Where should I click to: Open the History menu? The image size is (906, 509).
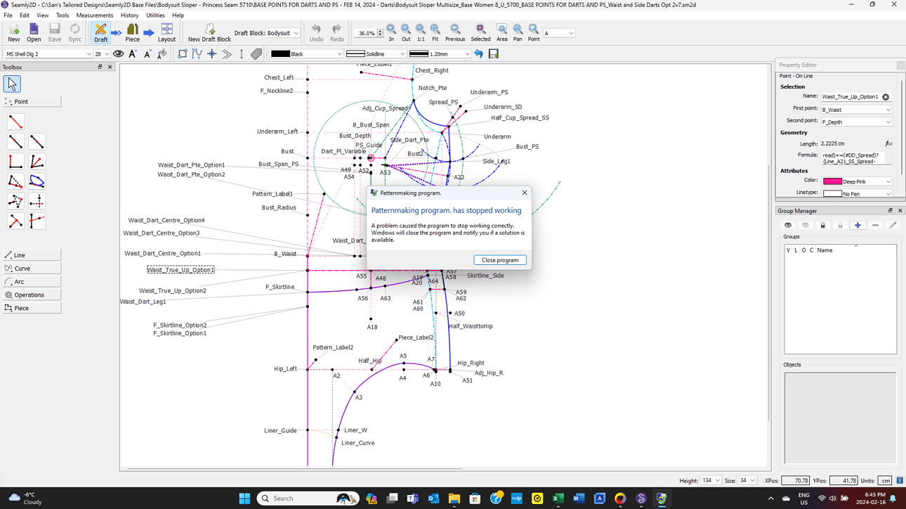[x=129, y=15]
